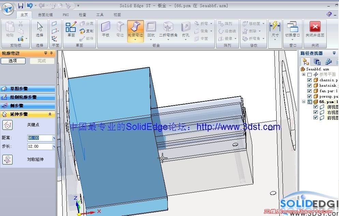Toggle the 右视图 plane checkbox

[x=315, y=112]
